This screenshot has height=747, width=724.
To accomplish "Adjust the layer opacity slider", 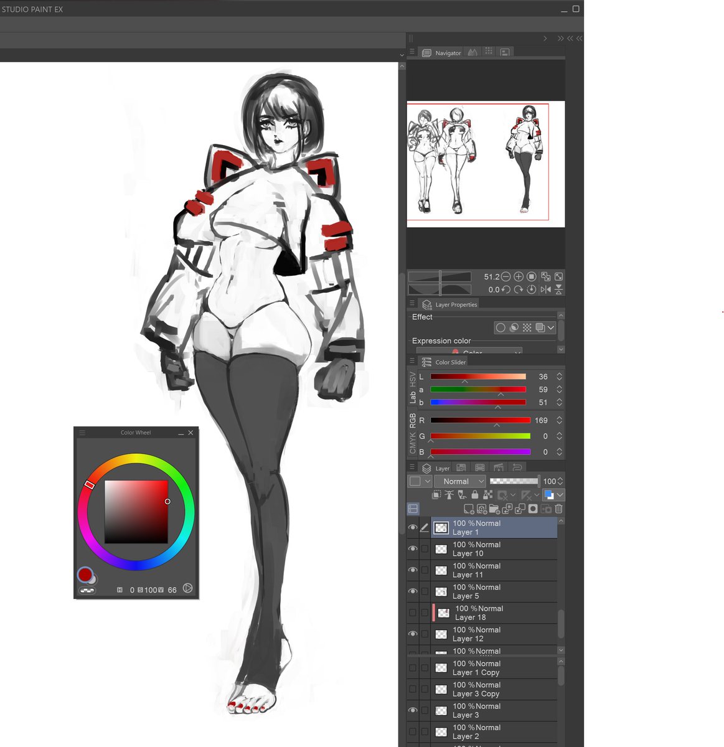I will [514, 481].
